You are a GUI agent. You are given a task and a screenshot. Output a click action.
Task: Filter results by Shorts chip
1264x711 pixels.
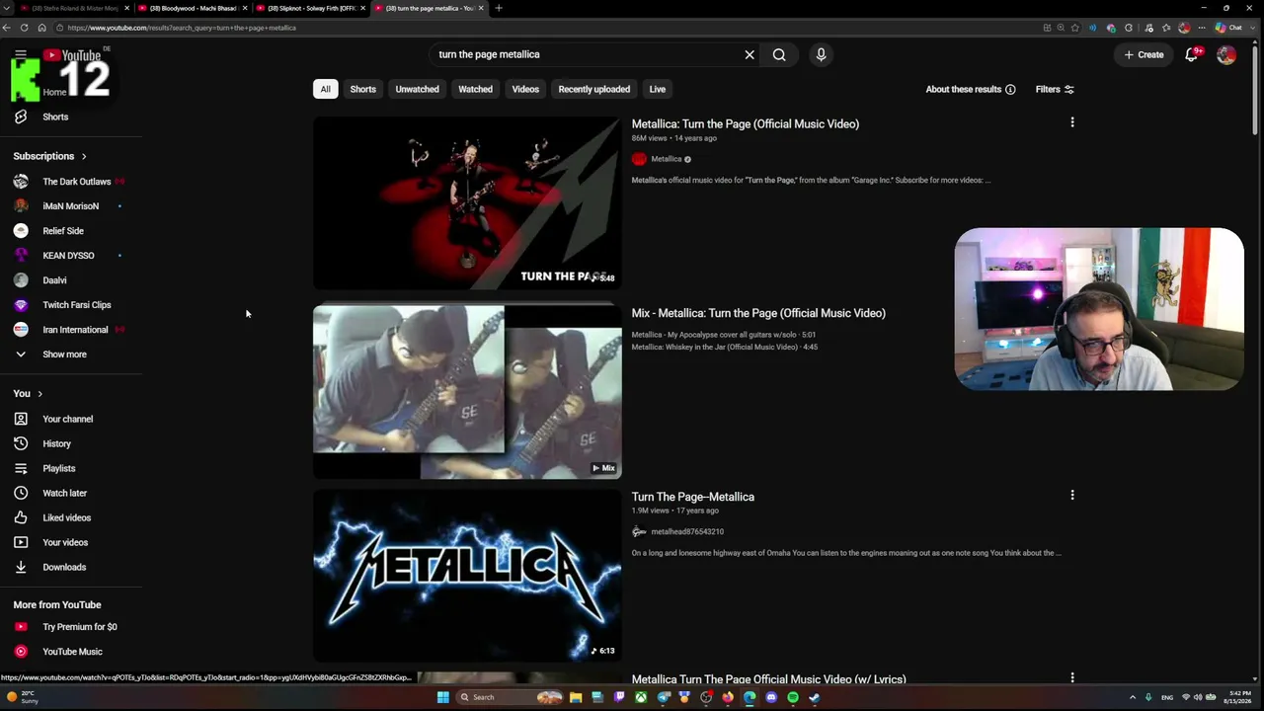click(362, 89)
